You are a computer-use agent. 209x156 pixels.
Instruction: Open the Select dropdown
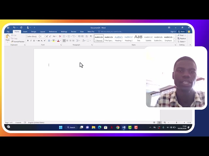[x=182, y=42]
